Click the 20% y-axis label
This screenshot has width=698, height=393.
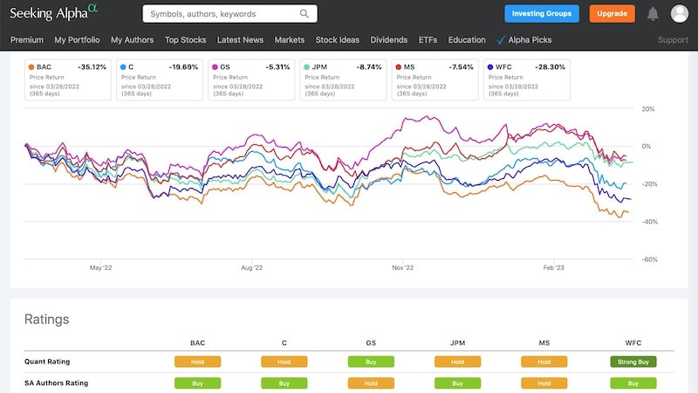coord(647,109)
